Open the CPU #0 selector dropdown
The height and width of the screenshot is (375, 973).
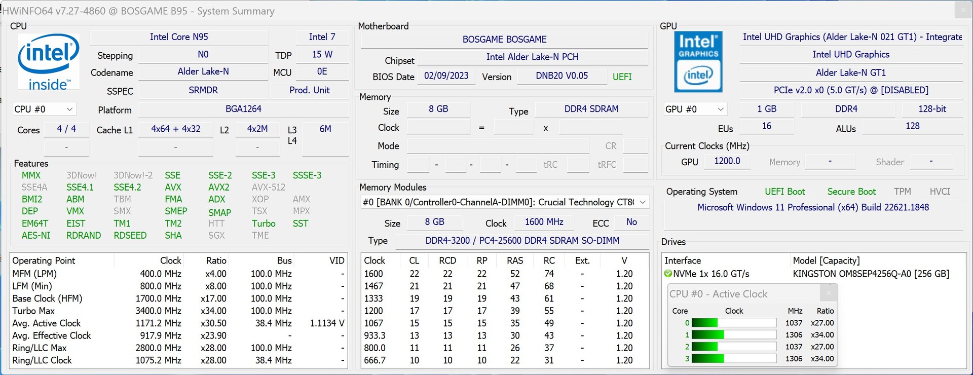tap(44, 109)
